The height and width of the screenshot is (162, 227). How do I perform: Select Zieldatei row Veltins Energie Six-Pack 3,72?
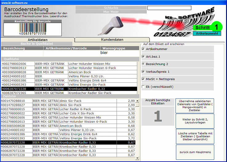[x=68, y=138]
